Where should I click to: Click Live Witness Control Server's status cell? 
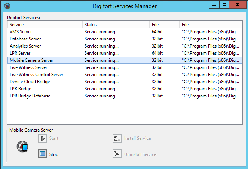pos(101,75)
